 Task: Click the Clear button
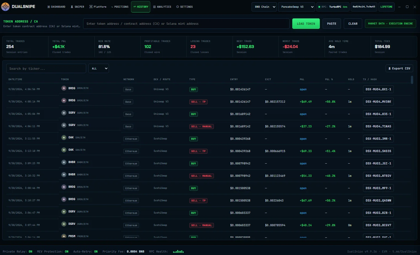tap(353, 24)
